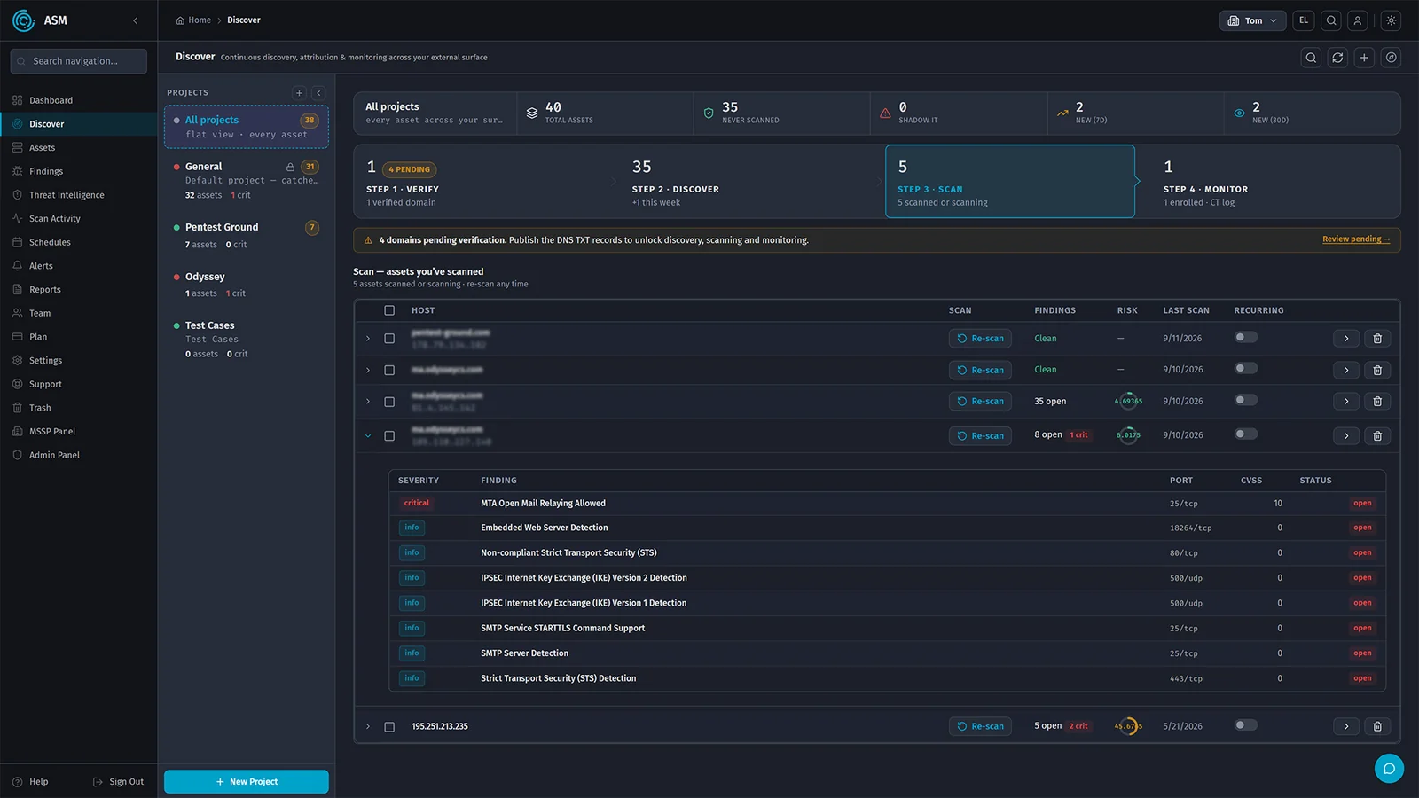
Task: Delete the 8 open findings host row
Action: (1377, 435)
